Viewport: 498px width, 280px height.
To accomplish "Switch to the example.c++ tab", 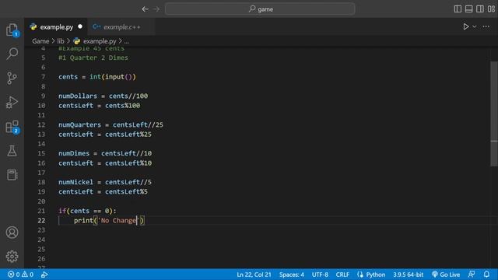I will pyautogui.click(x=121, y=27).
